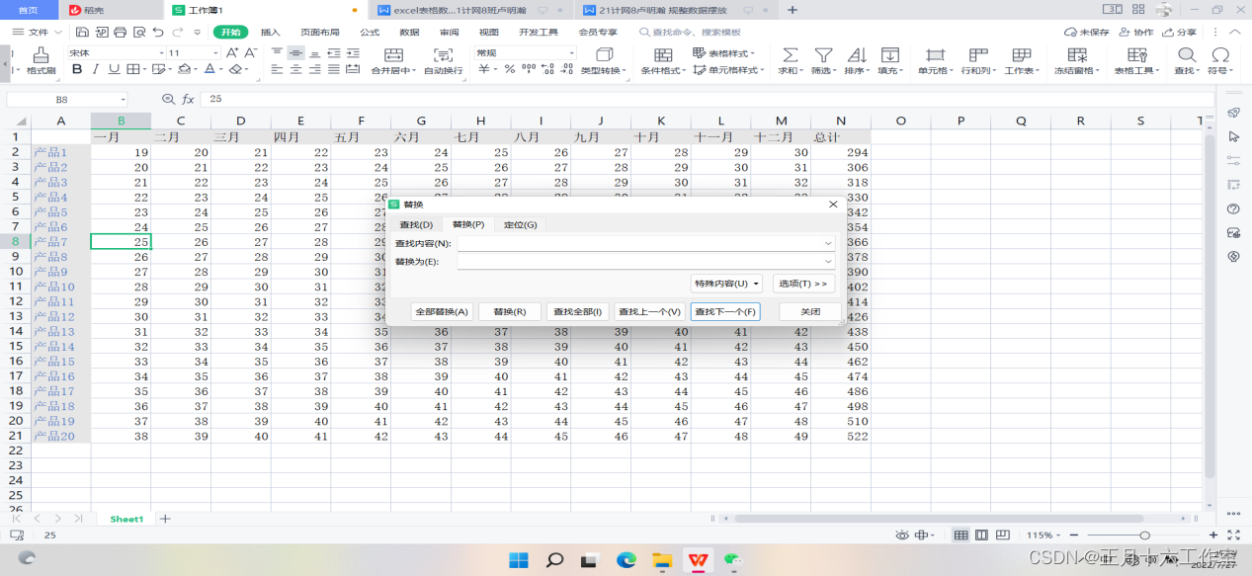Click into the 查找内容(N) input field

[x=646, y=243]
